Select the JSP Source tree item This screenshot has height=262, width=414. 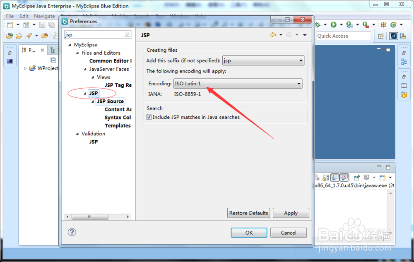click(110, 101)
